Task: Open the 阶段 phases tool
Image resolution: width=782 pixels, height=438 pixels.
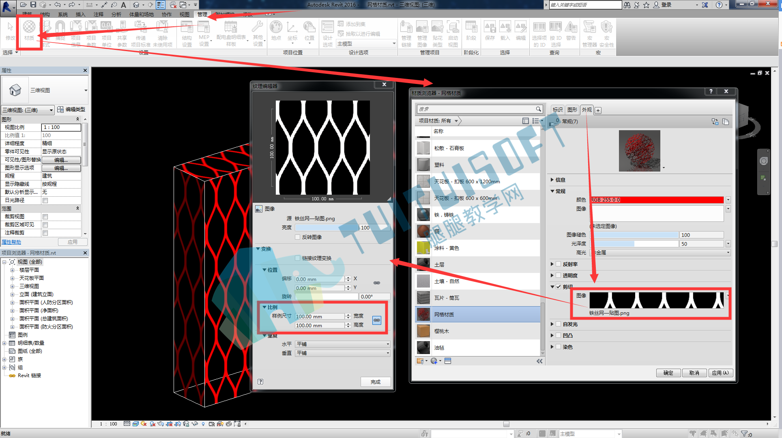Action: pos(471,31)
